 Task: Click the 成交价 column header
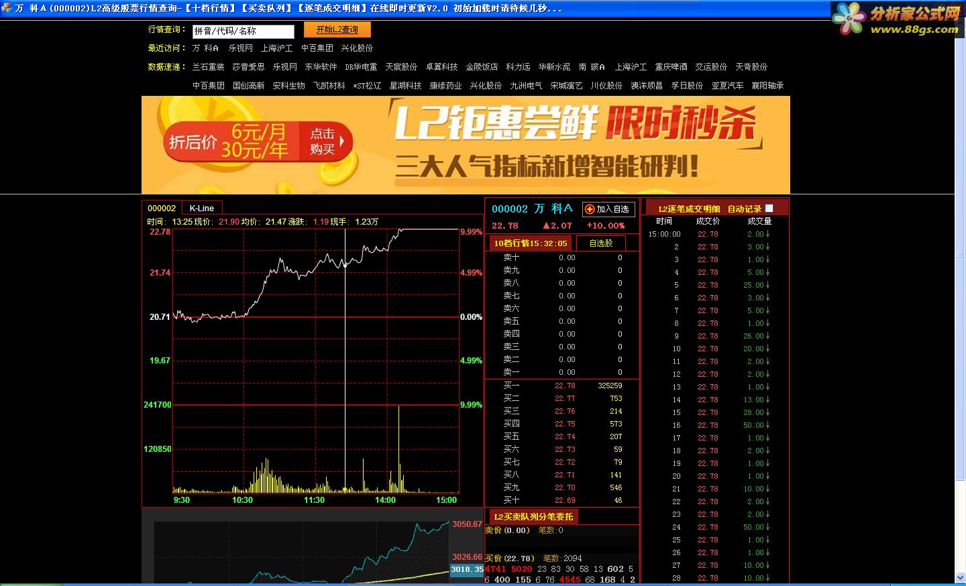pyautogui.click(x=708, y=221)
